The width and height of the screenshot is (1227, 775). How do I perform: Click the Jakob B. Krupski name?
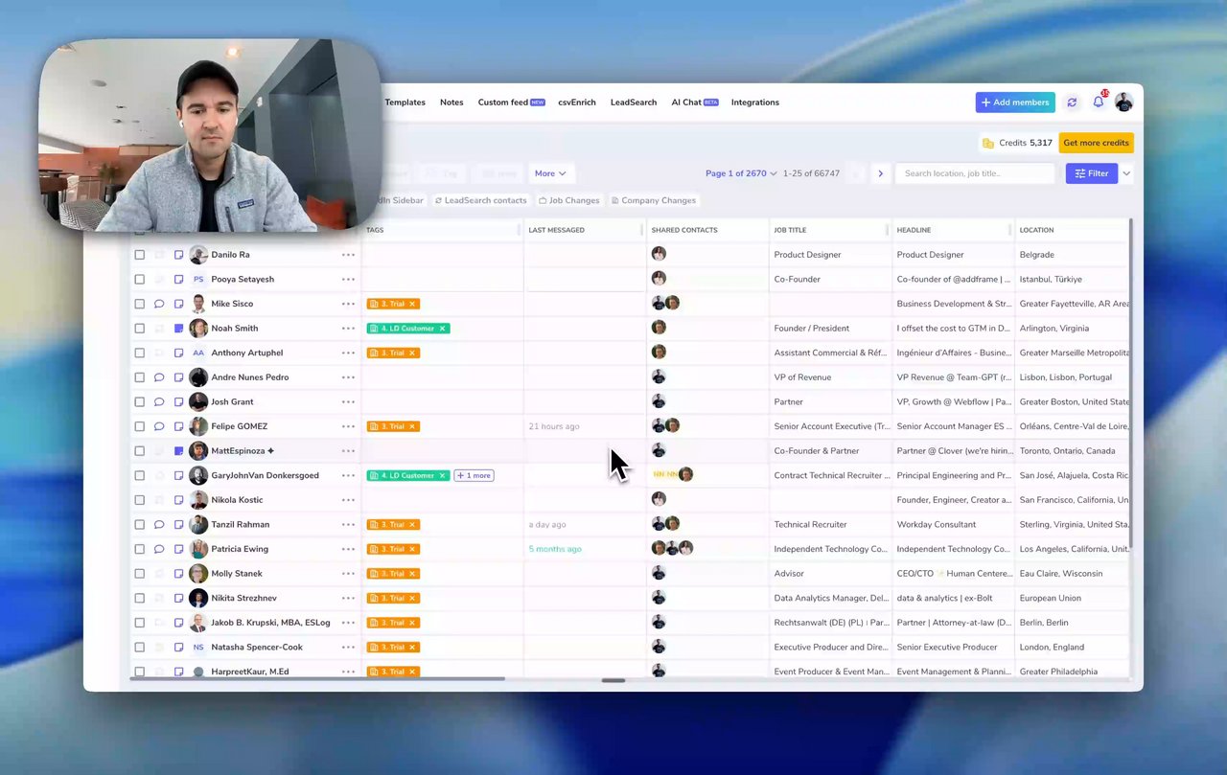tap(270, 623)
